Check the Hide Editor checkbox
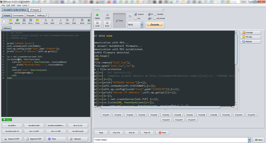Screen dimensions: 266x143 click(155, 14)
